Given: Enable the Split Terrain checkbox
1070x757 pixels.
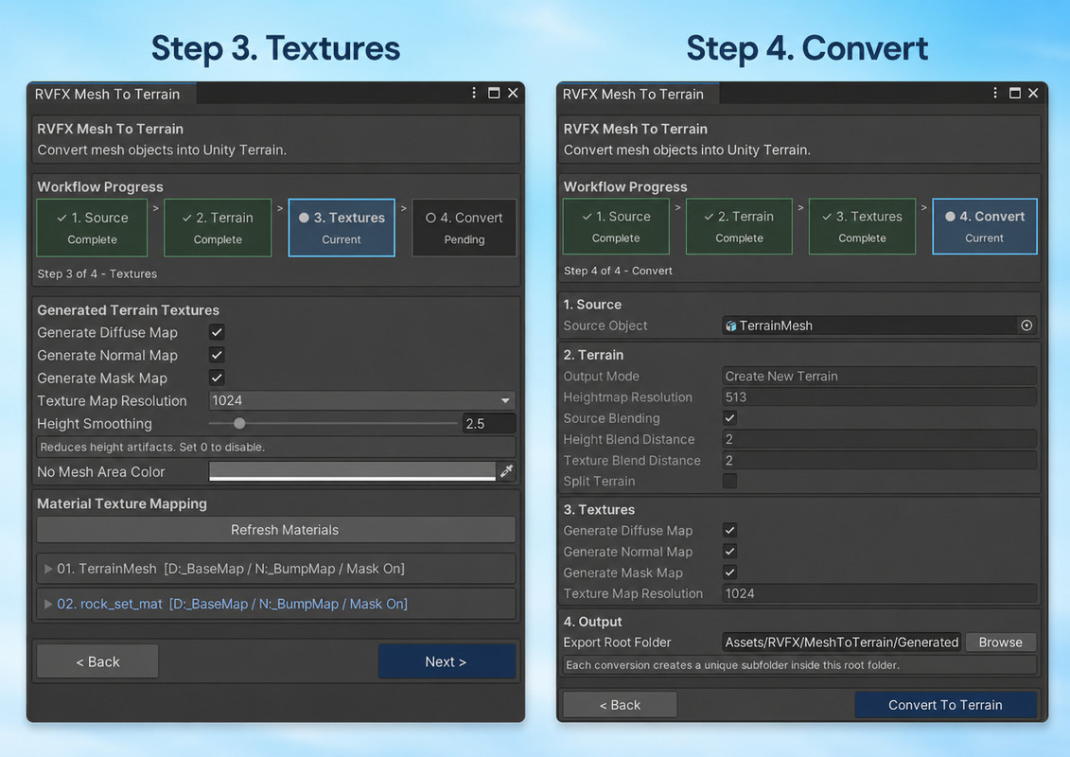Looking at the screenshot, I should click(729, 481).
